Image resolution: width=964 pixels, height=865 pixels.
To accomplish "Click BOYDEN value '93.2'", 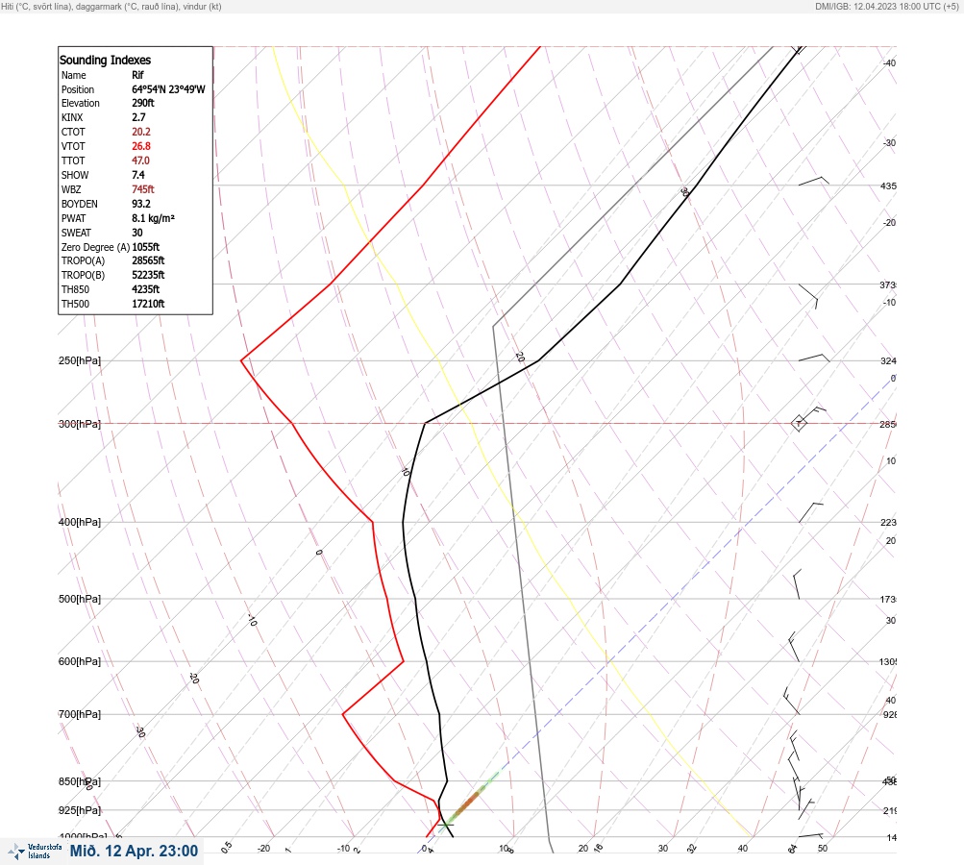I will pos(140,204).
